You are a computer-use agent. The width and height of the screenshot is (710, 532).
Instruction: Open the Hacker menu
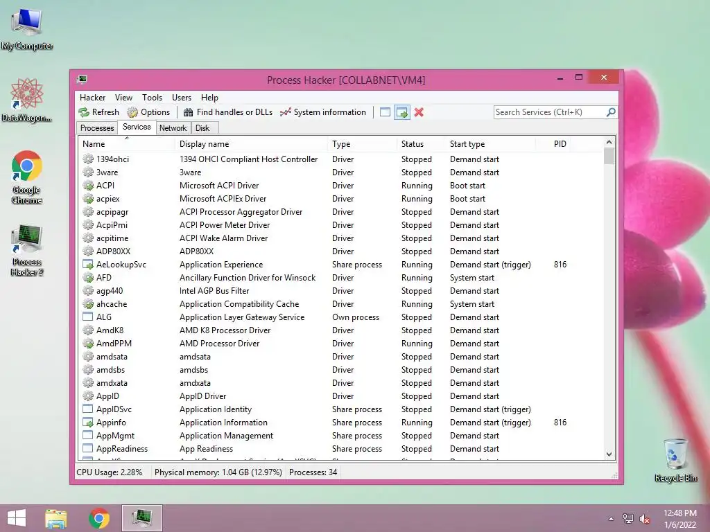(x=92, y=97)
